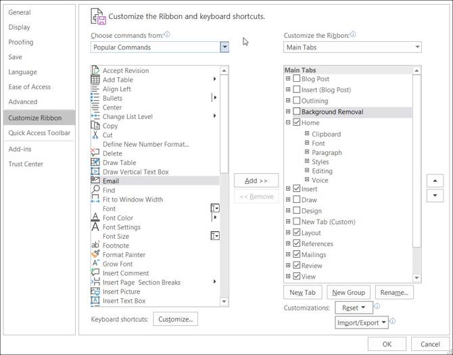Click the Bullets list icon
453x355 pixels.
(95, 97)
